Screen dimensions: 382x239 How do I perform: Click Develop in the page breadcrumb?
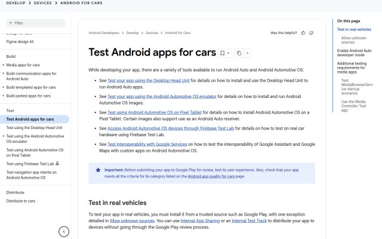[x=133, y=33]
